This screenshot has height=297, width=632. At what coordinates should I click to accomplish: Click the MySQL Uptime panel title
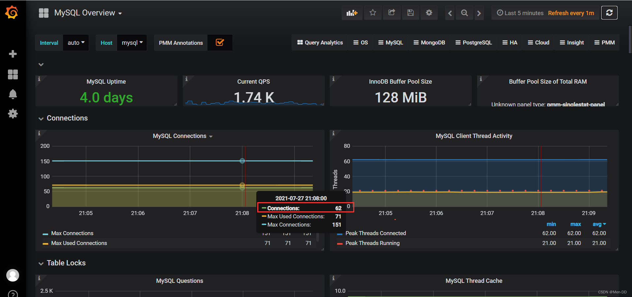coord(106,82)
